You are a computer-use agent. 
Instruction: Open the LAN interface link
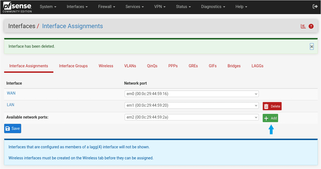point(10,105)
